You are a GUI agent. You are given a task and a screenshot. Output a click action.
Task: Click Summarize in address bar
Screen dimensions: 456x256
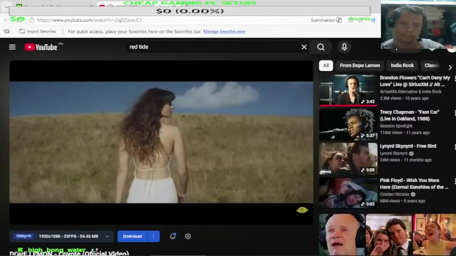(x=326, y=20)
